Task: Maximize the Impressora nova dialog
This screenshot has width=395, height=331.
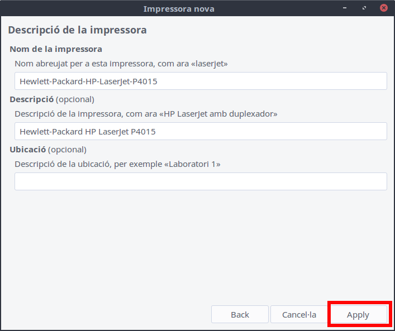Action: tap(364, 8)
